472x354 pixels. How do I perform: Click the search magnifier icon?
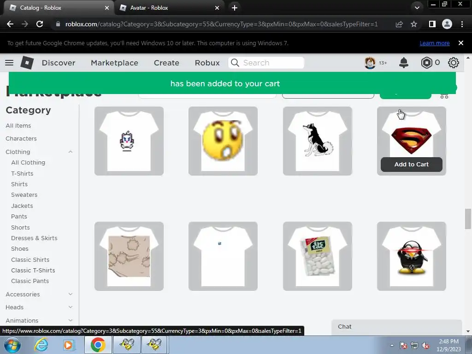(x=235, y=63)
